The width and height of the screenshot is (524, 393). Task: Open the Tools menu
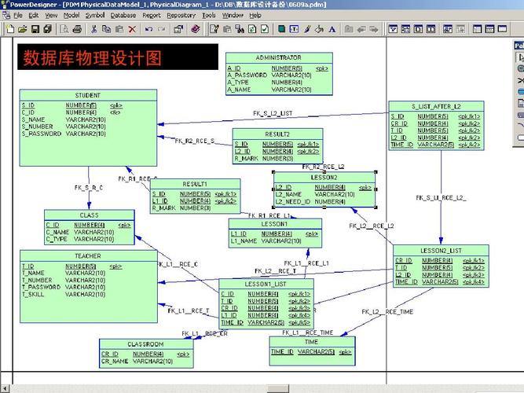(208, 15)
